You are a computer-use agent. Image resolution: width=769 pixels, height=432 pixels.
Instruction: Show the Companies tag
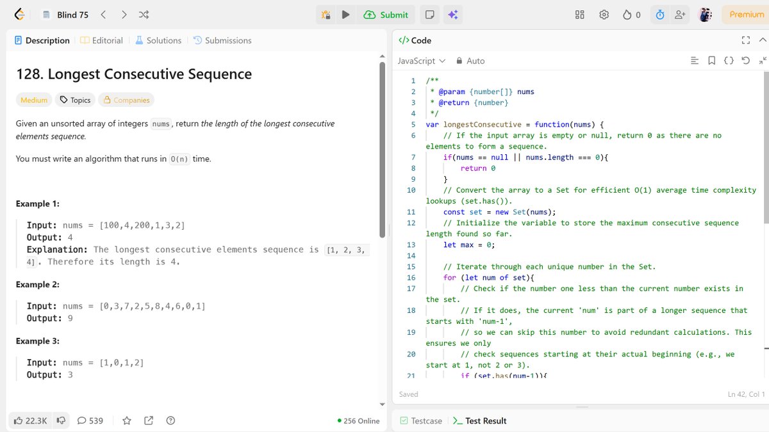click(126, 100)
